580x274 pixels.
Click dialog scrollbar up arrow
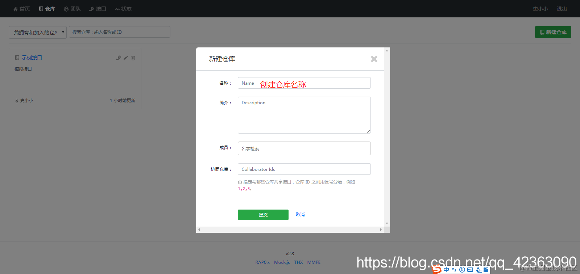click(x=387, y=51)
